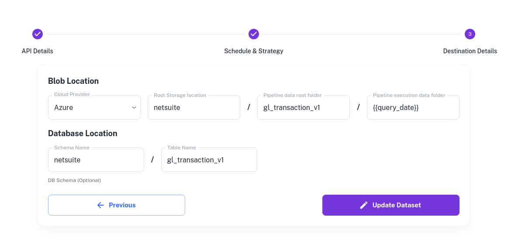Click the DB Schema (Optional) helper text
532x251 pixels.
(75, 180)
